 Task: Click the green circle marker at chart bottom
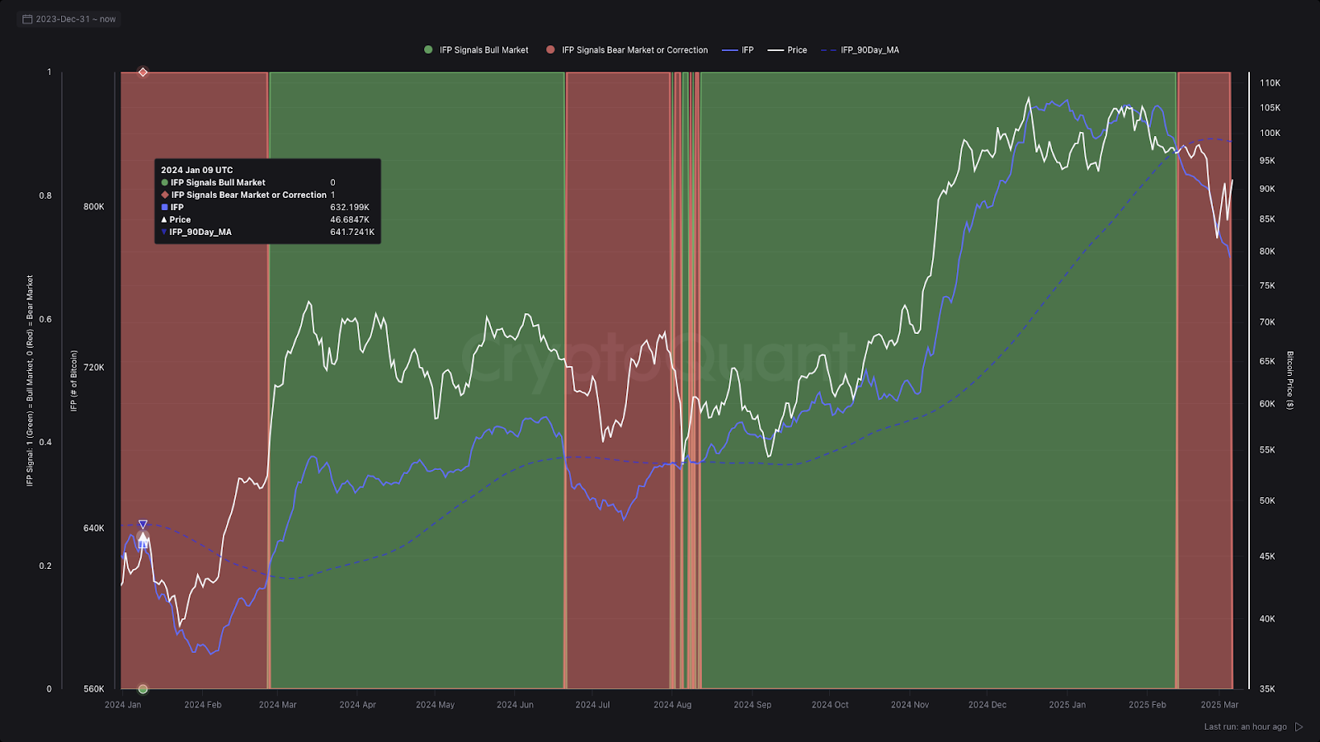(143, 688)
